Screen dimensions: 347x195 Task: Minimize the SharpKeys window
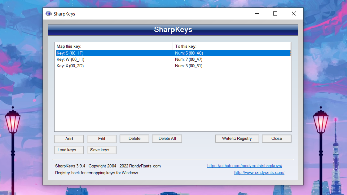(257, 14)
